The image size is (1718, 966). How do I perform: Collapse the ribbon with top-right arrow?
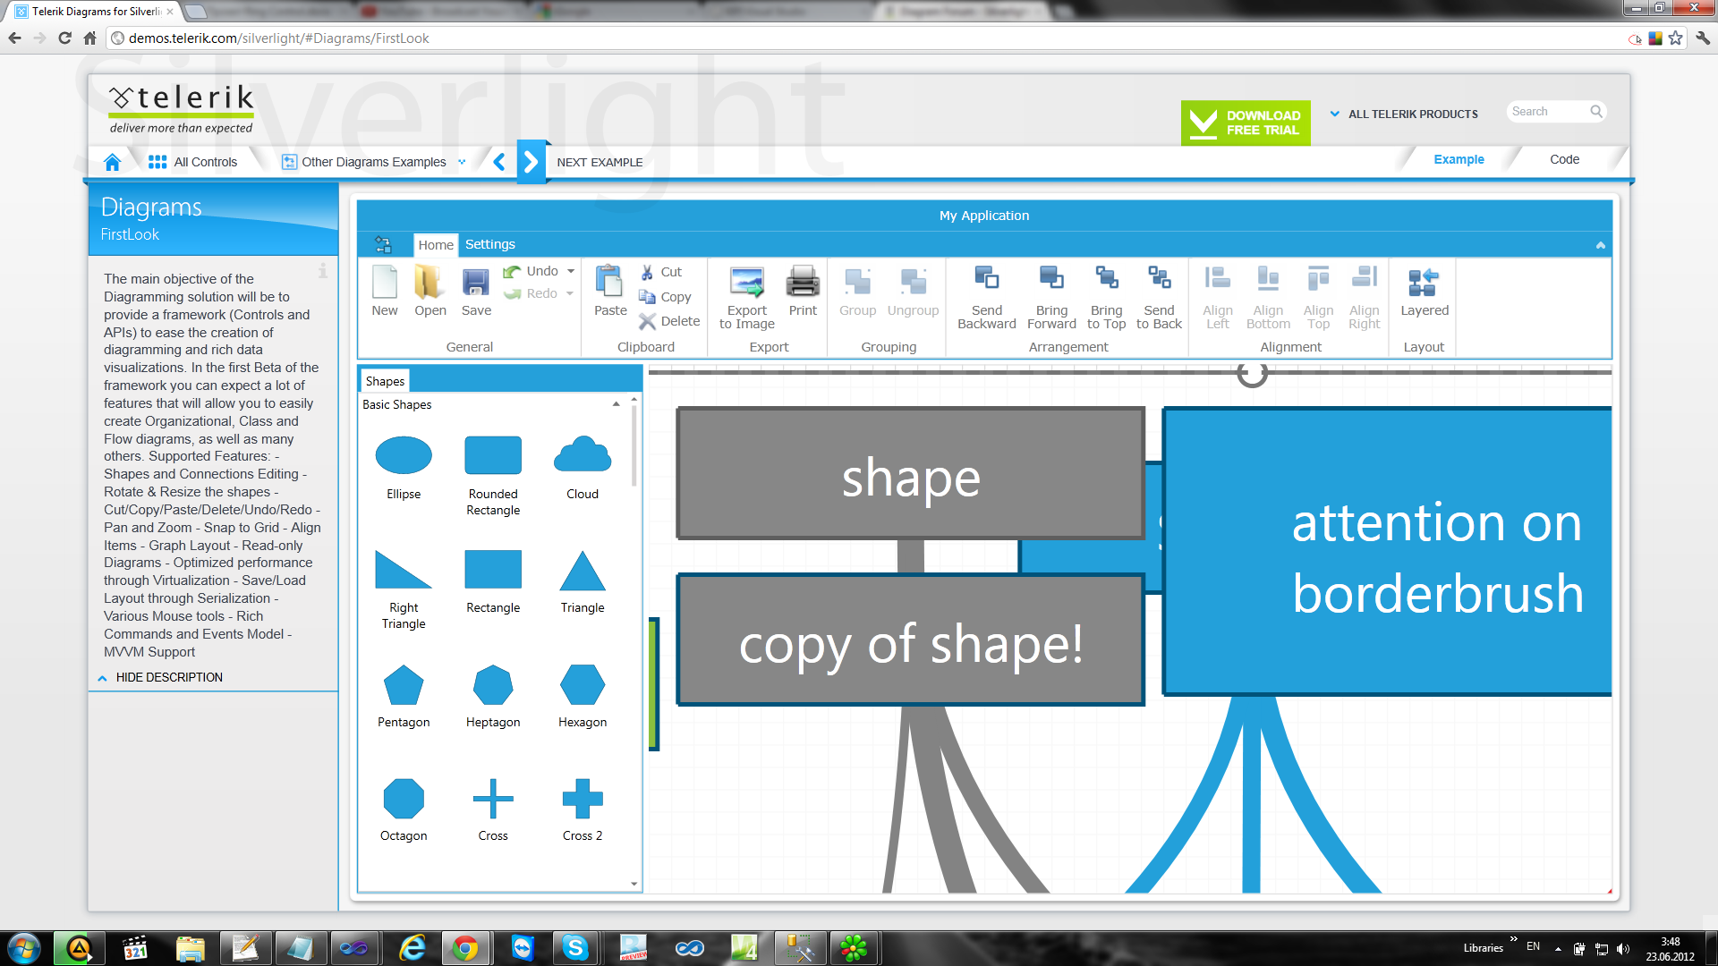1600,245
